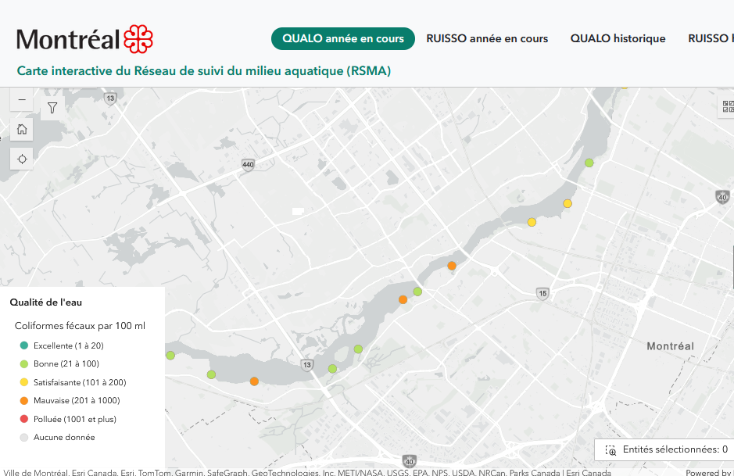Image resolution: width=734 pixels, height=476 pixels.
Task: Zoom out the map with minus button
Action: coord(22,100)
